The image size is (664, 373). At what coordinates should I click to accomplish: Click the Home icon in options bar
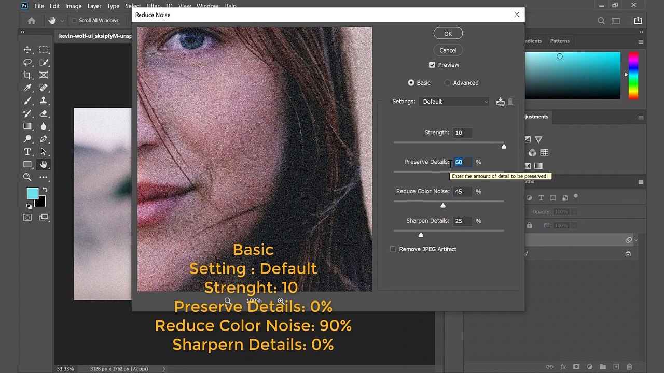coord(32,21)
